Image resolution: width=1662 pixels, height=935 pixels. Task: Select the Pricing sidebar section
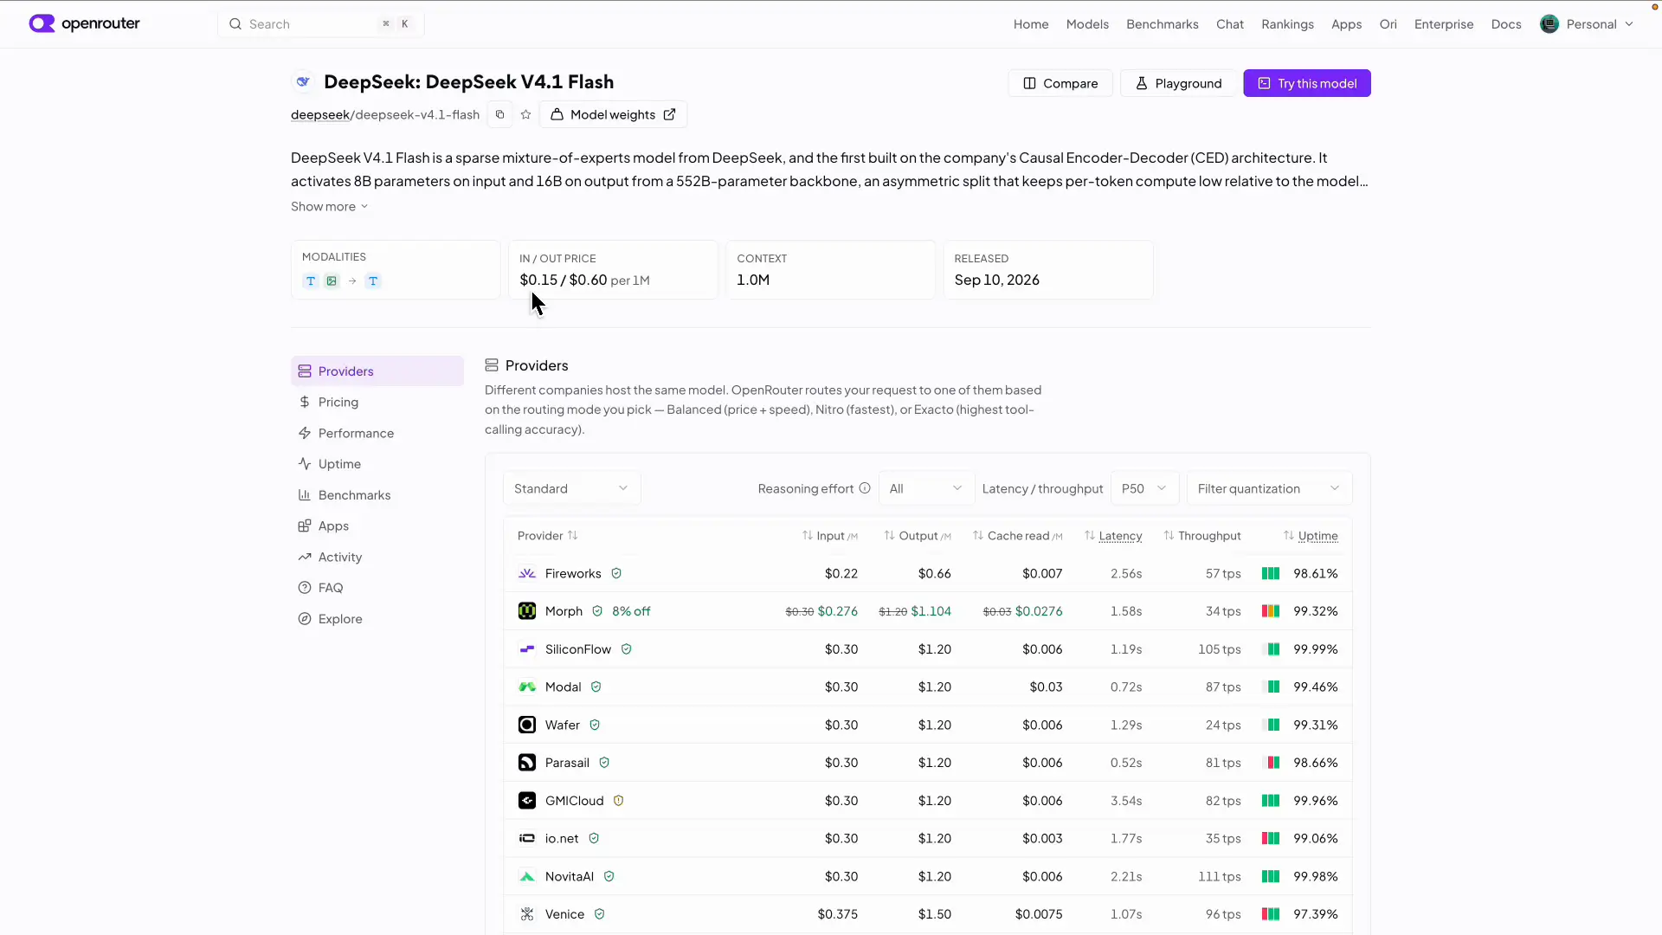tap(377, 402)
